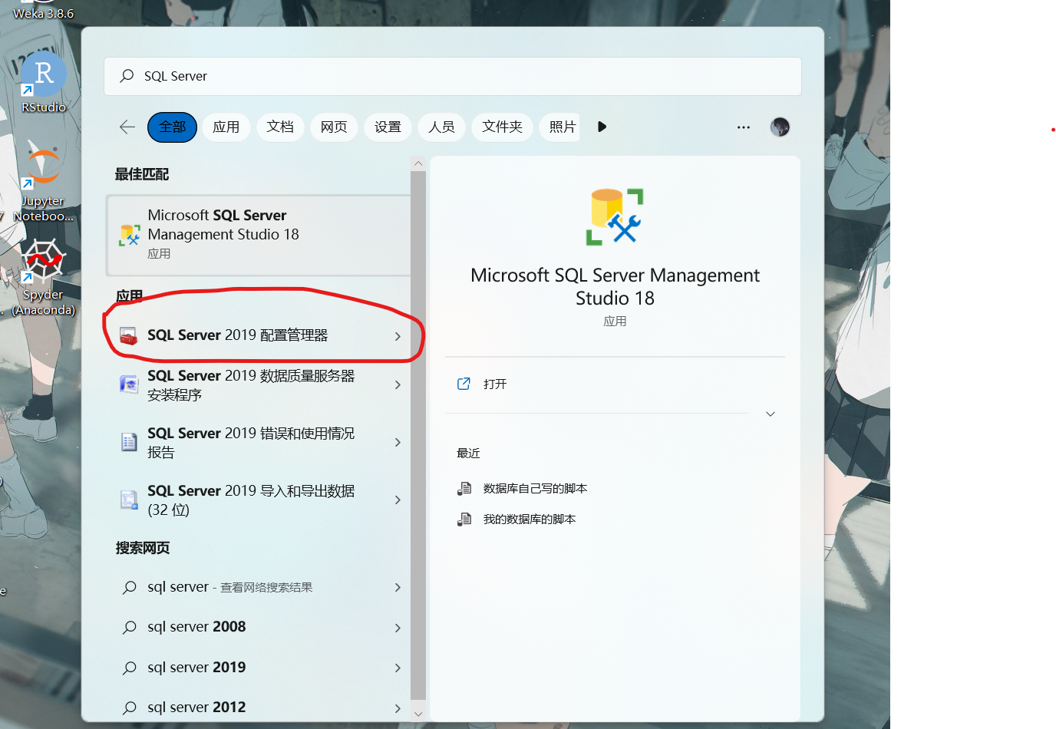The image size is (1056, 729).
Task: Click SQL Server 2019 configuration manager icon
Action: pyautogui.click(x=128, y=335)
